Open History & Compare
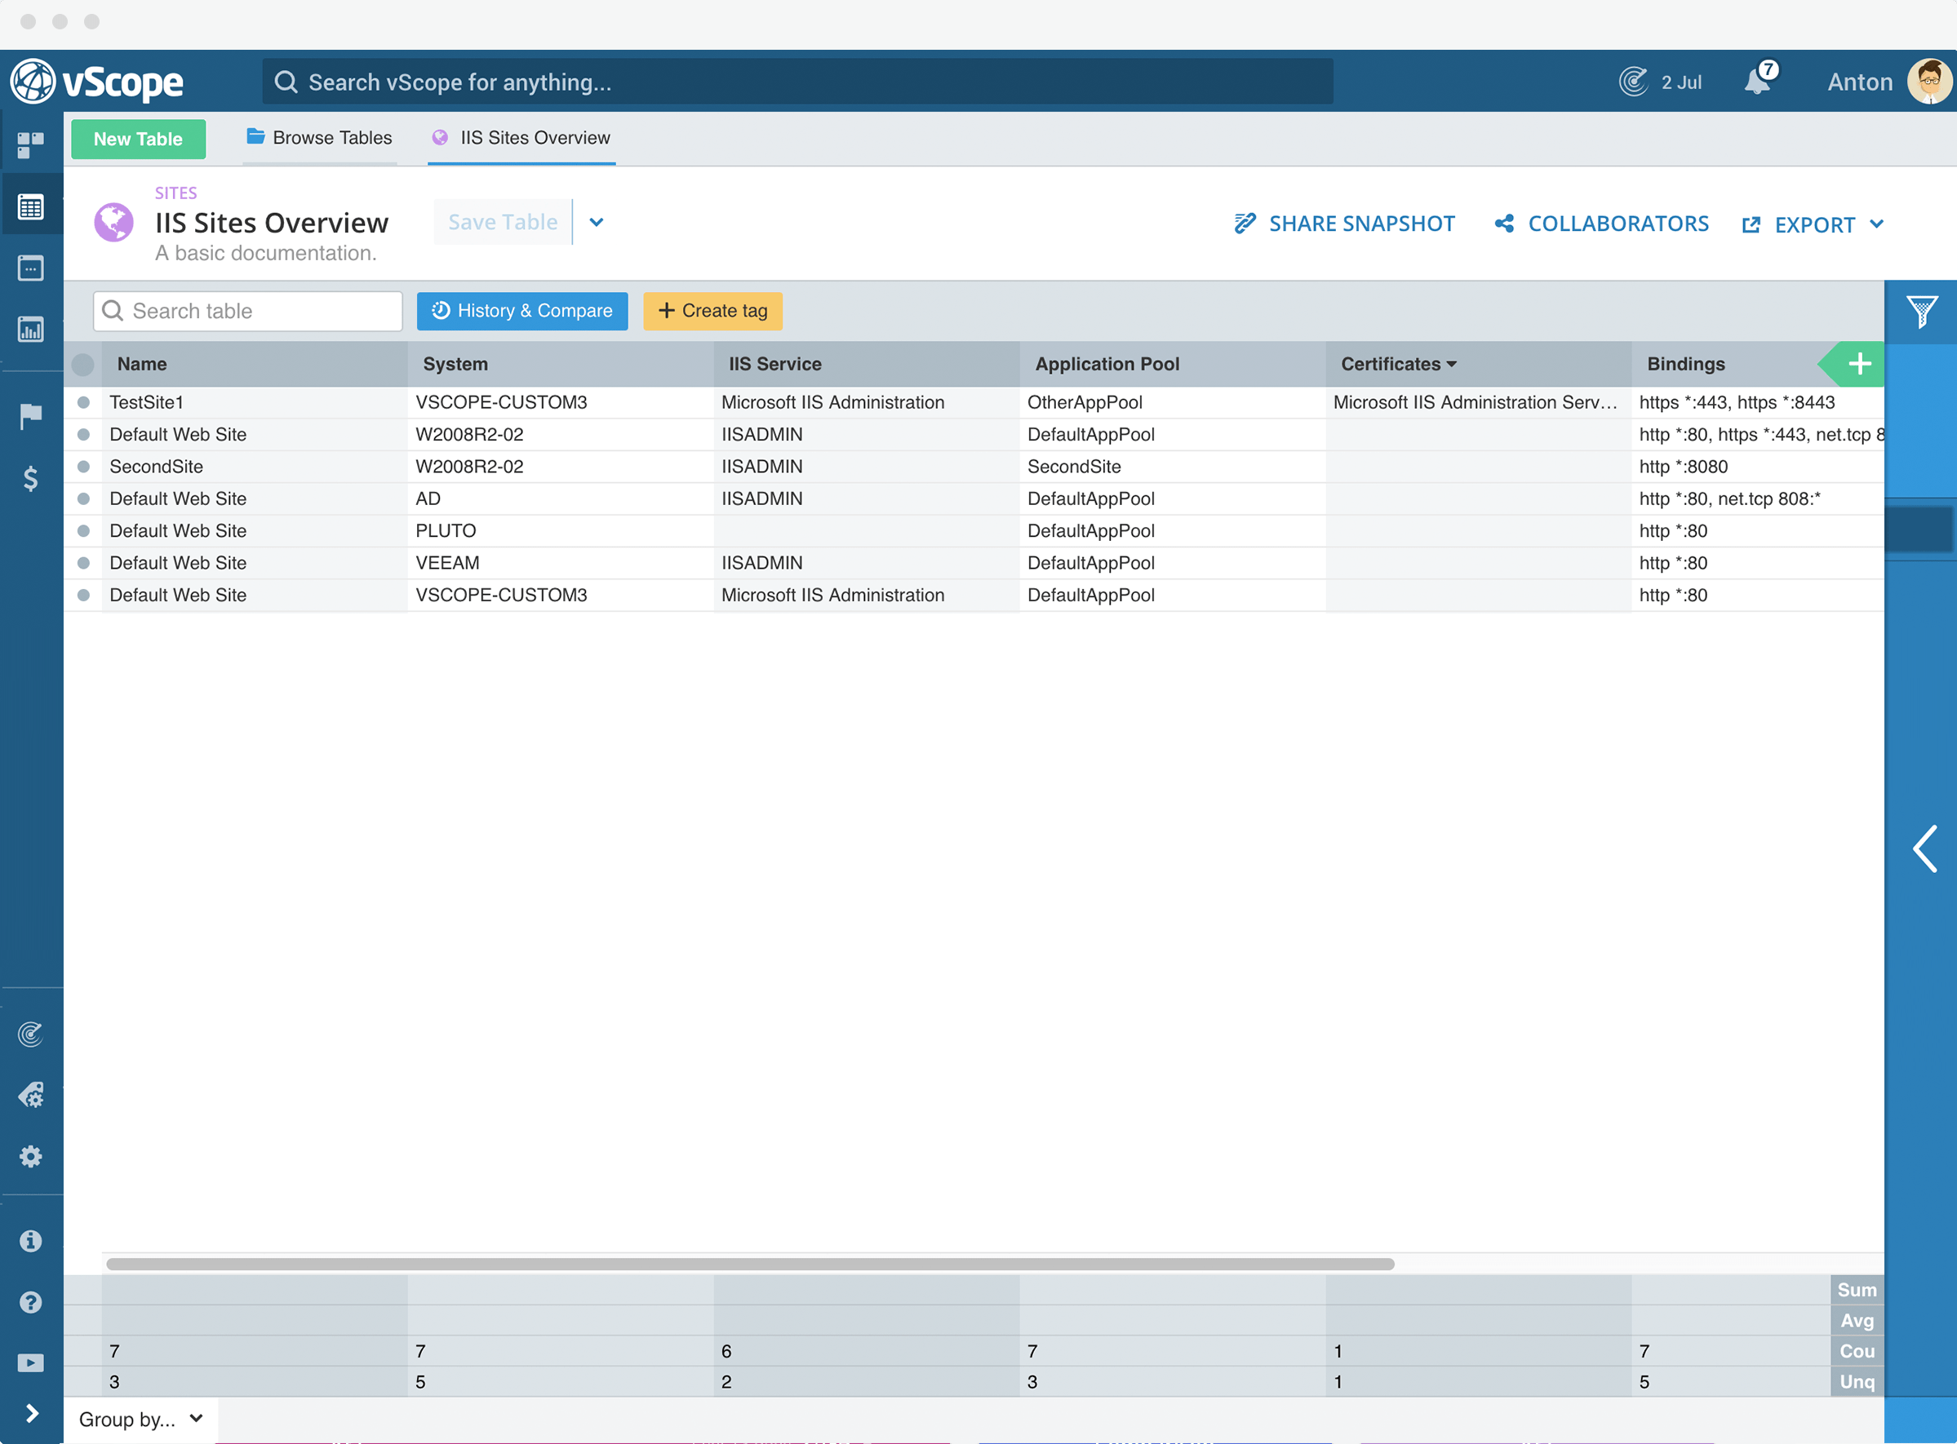1957x1444 pixels. 522,310
